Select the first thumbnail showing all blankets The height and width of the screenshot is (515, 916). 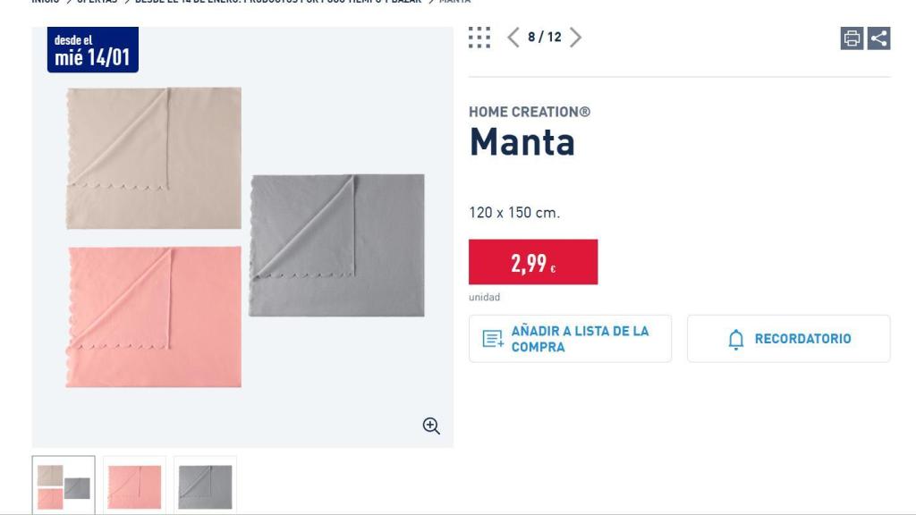pos(62,484)
